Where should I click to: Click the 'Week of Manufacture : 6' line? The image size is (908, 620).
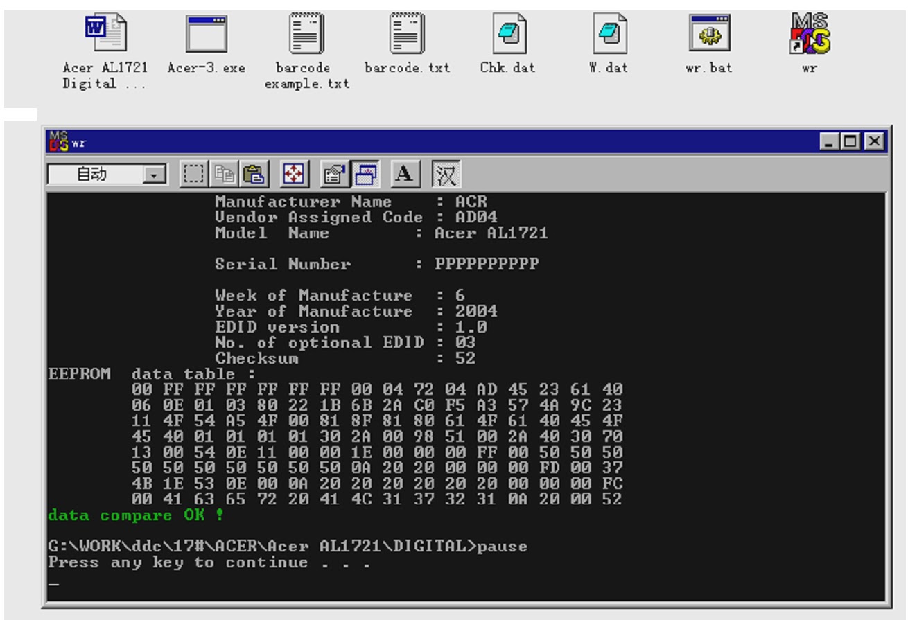340,295
